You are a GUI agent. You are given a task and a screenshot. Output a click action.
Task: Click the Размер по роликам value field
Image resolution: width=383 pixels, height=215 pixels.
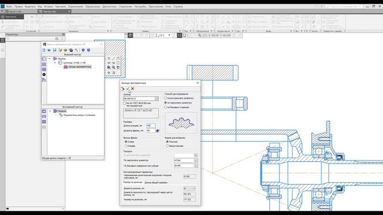190,199
